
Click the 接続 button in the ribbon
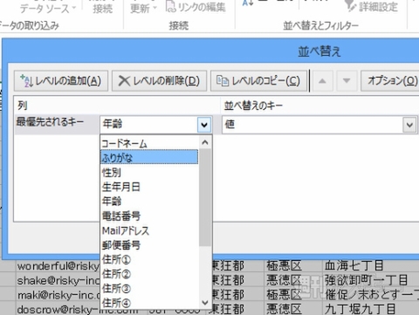102,8
